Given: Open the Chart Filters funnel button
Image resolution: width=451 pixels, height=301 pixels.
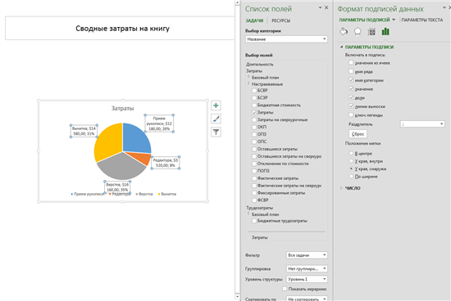Looking at the screenshot, I should 216,132.
